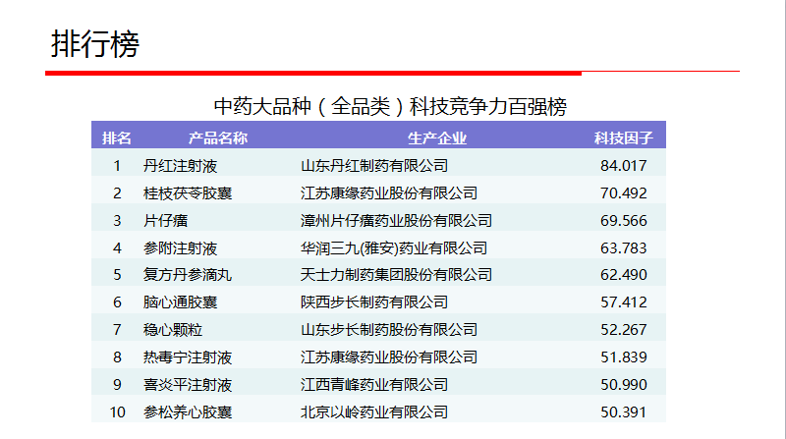This screenshot has width=786, height=439.
Task: Select 江苏康缘药业股份有限公司 in the 热毒宁注射液 row
Action: (x=389, y=357)
